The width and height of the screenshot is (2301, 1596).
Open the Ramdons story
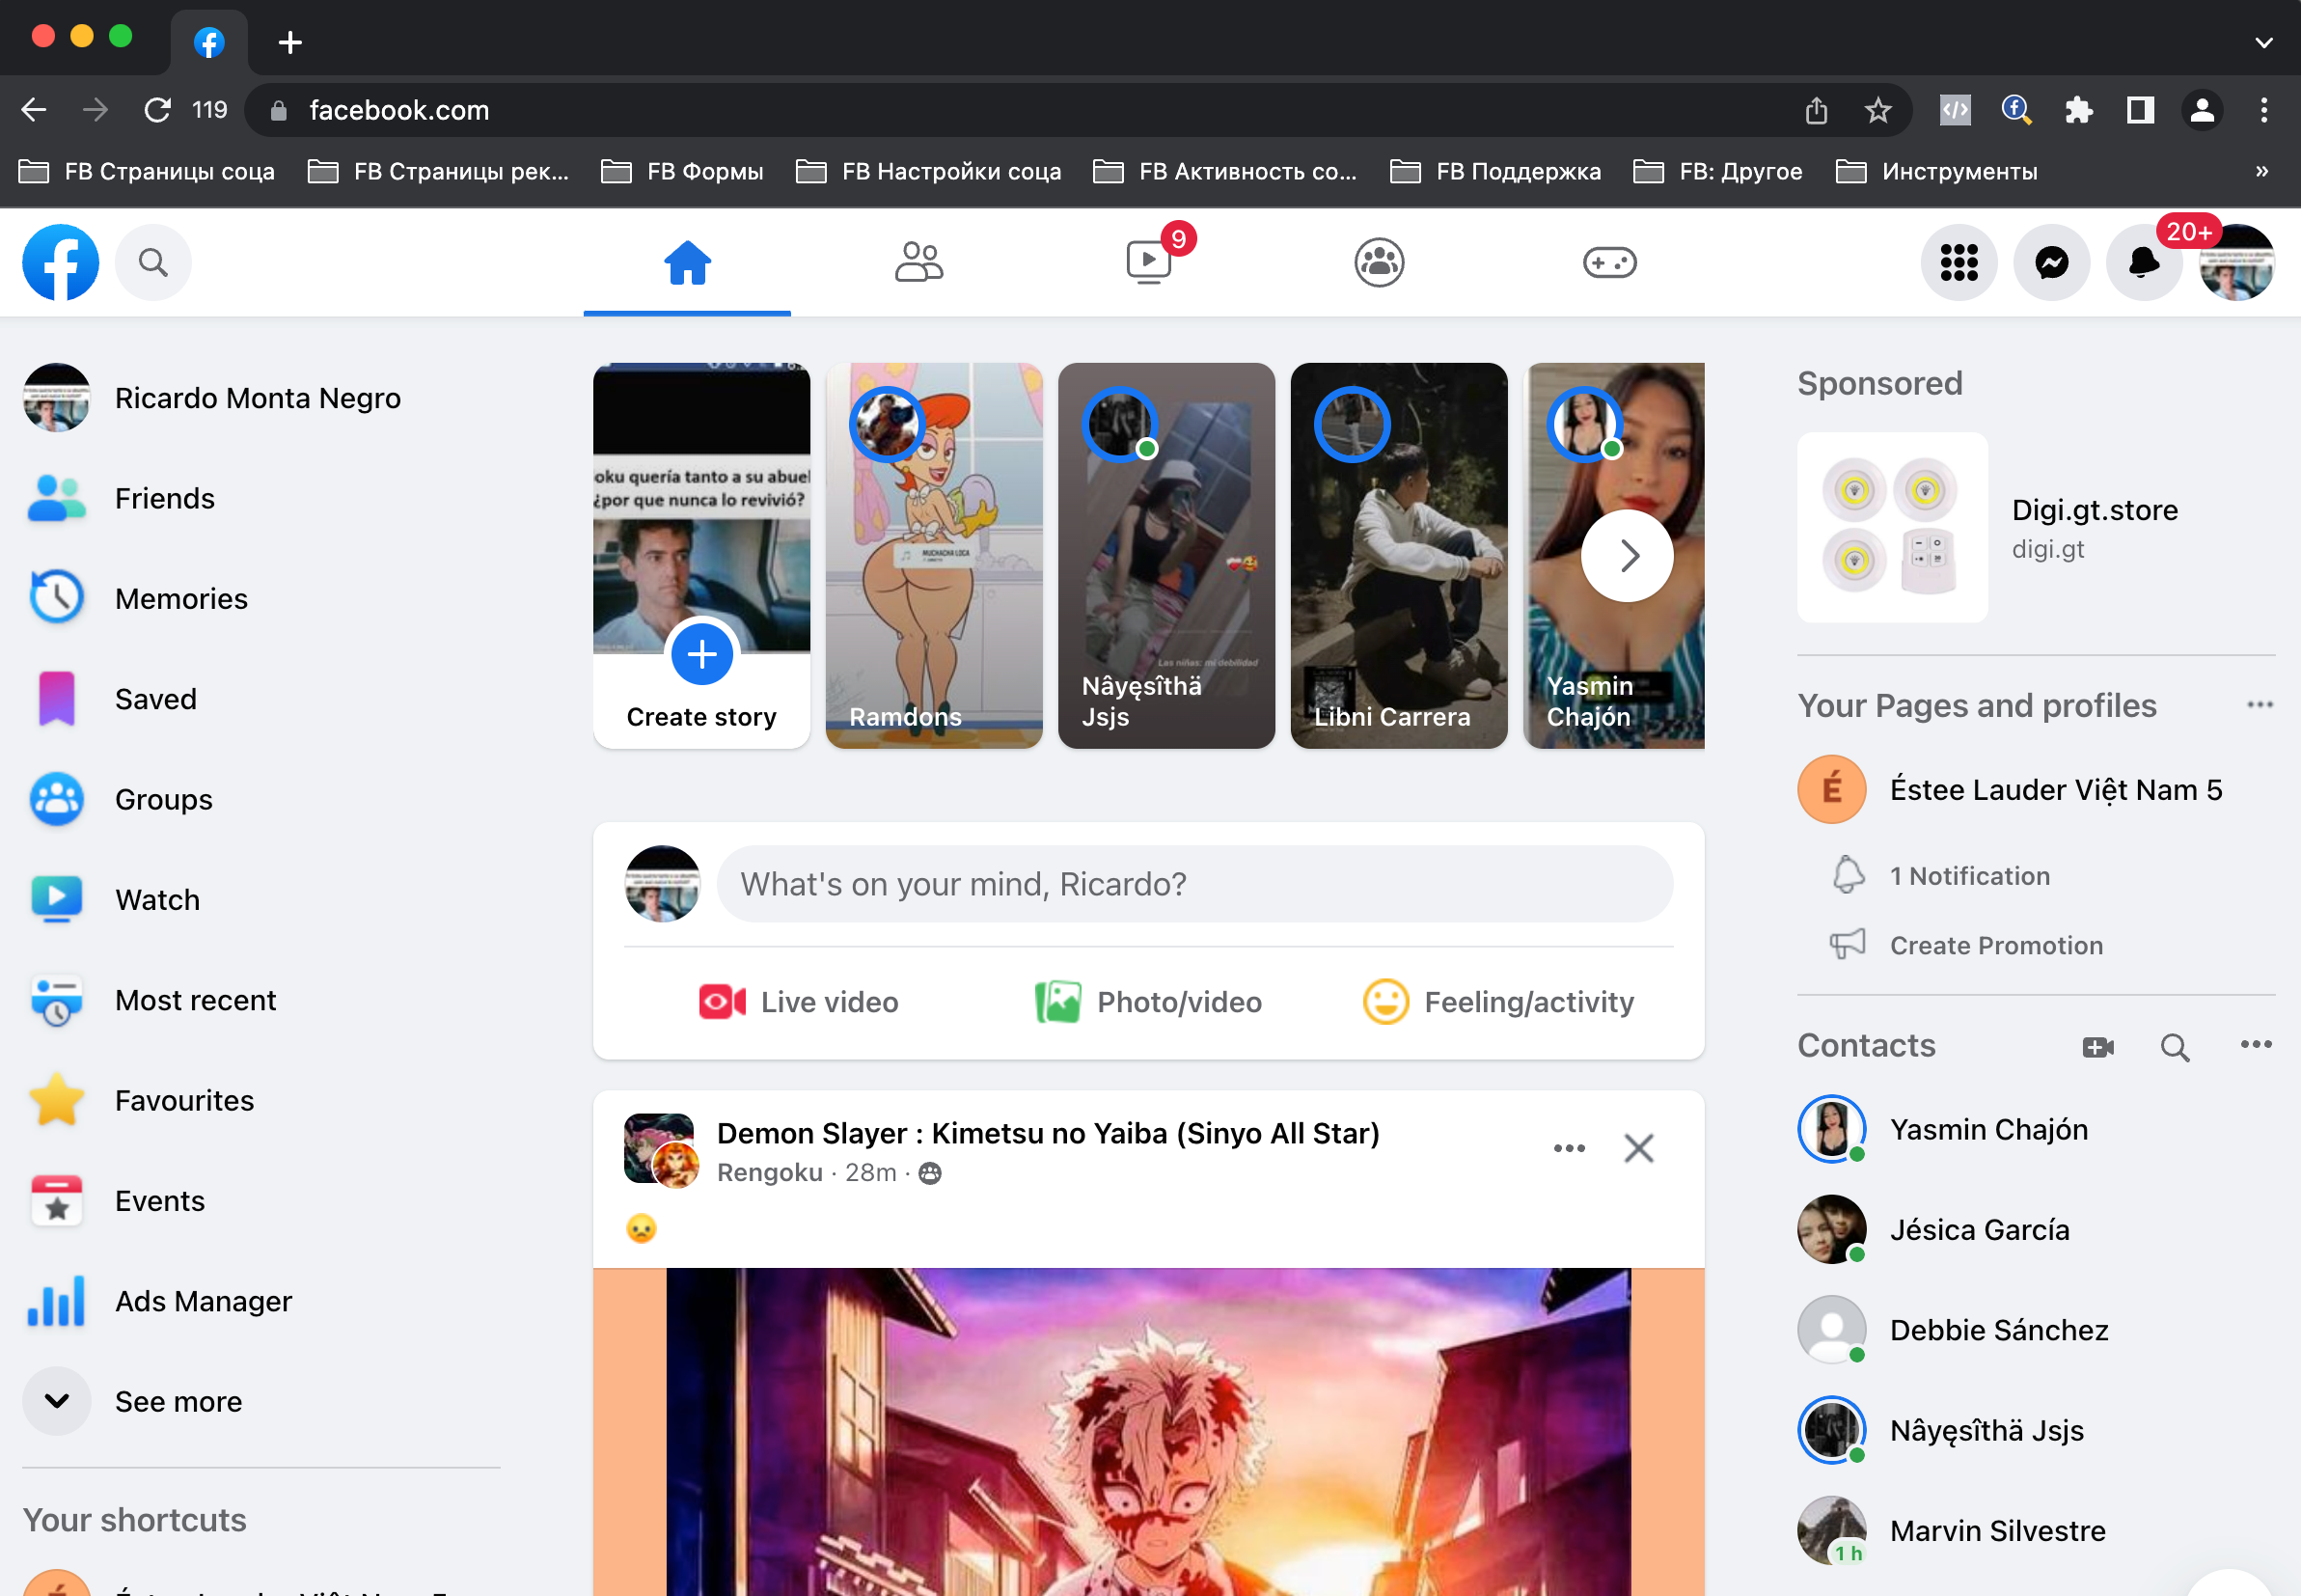click(x=934, y=555)
